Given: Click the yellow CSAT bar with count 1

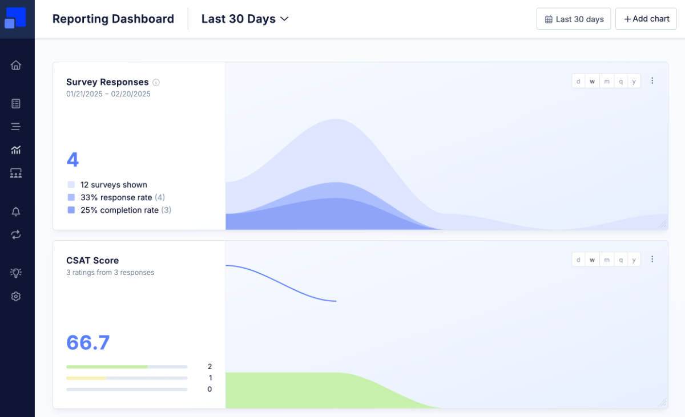Looking at the screenshot, I should [127, 378].
